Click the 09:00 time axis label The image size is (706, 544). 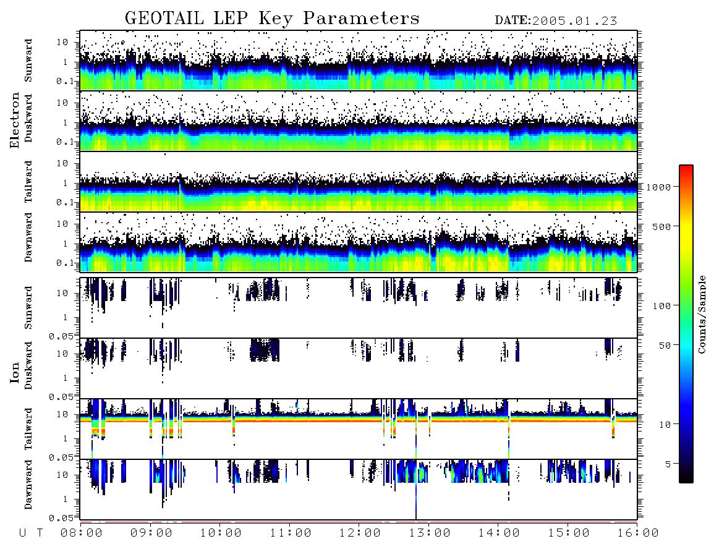point(151,533)
